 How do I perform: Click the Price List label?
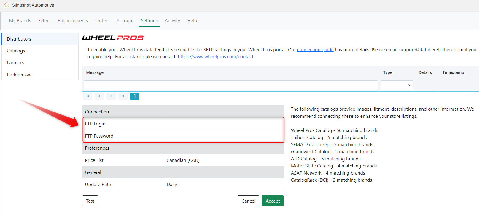point(94,160)
